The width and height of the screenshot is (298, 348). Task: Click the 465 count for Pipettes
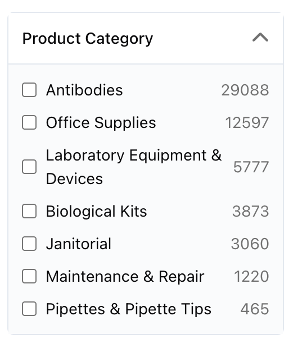point(255,309)
